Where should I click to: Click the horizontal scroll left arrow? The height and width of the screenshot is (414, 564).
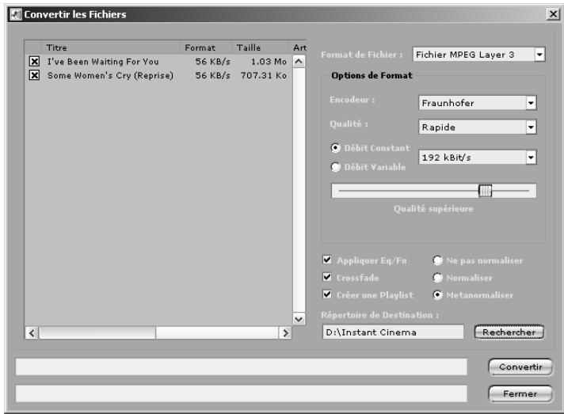pos(32,332)
